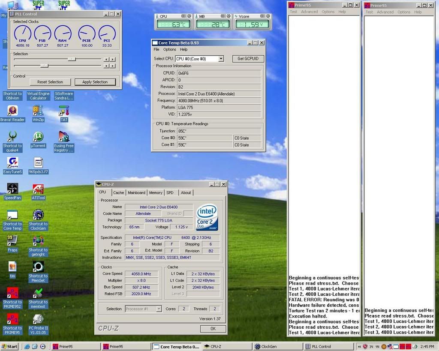Click the upper slider thumb in PLL Control
The width and height of the screenshot is (439, 351).
coord(72,59)
